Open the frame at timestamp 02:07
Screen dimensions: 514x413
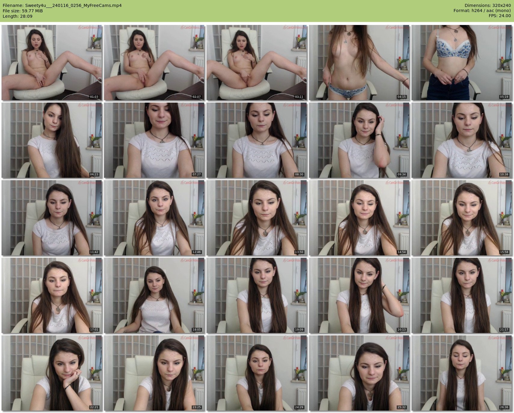click(x=154, y=63)
